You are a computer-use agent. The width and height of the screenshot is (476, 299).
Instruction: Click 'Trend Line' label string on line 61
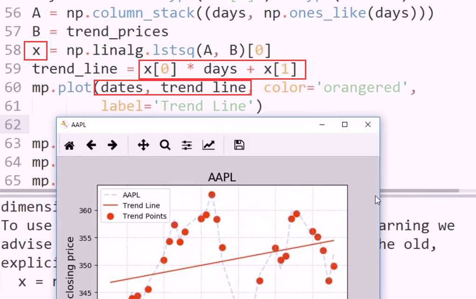coord(203,107)
